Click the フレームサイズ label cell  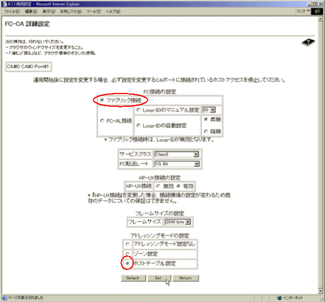pyautogui.click(x=145, y=222)
